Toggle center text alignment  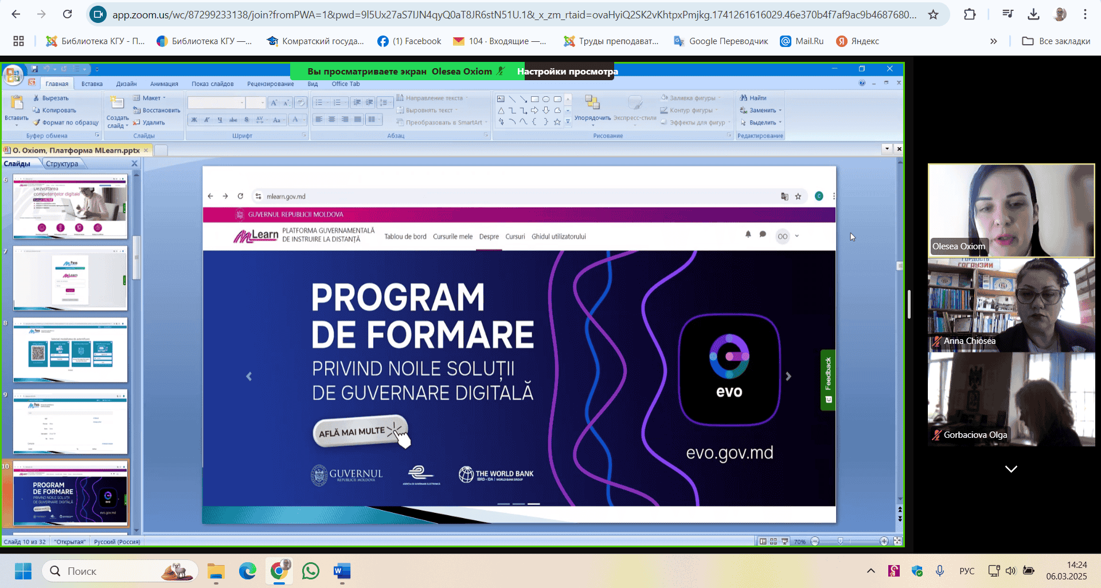(331, 119)
